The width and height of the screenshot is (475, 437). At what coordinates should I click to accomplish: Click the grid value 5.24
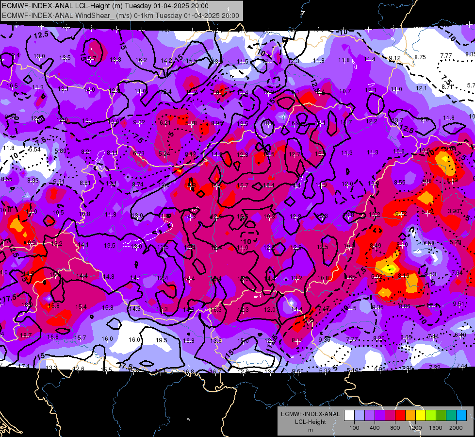tap(164, 154)
